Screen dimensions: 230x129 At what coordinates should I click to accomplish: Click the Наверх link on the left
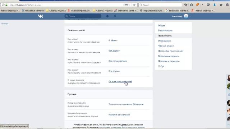pyautogui.click(x=5, y=24)
